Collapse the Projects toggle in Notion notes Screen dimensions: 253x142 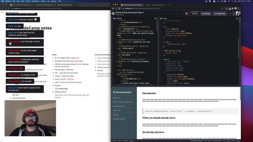(53, 86)
